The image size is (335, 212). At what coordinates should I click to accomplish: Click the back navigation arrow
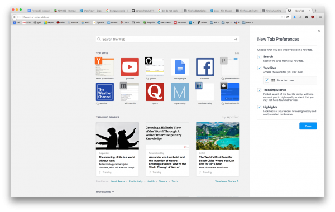point(15,17)
